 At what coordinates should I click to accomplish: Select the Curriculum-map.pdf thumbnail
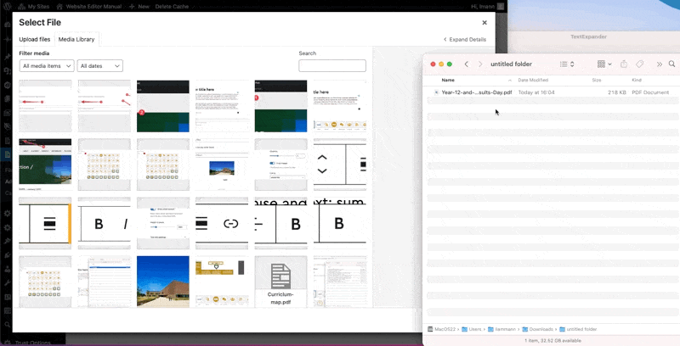coord(280,282)
